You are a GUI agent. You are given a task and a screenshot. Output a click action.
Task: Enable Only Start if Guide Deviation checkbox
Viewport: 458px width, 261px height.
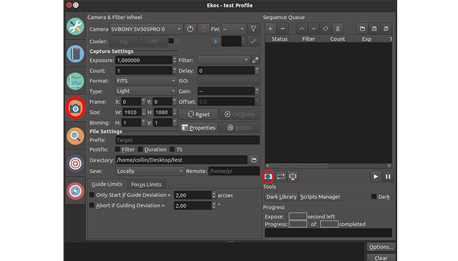(x=92, y=195)
